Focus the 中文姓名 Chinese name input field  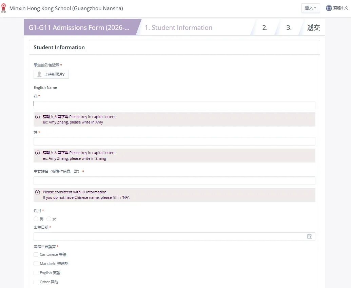[x=174, y=180]
